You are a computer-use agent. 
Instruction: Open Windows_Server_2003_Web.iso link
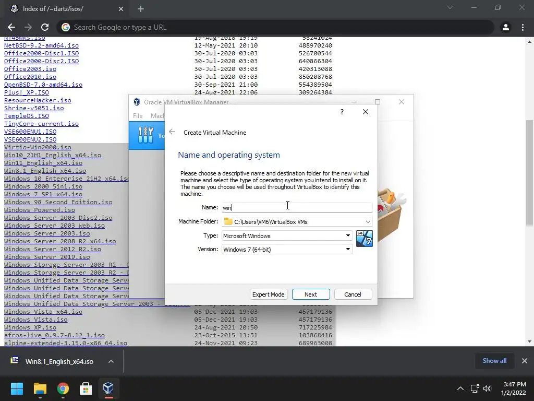[54, 226]
